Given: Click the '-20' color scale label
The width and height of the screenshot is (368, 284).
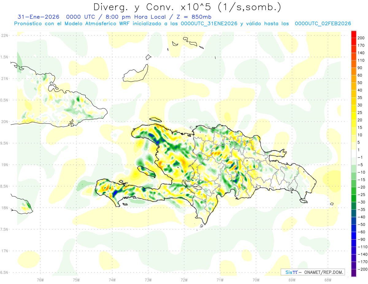Looking at the screenshot, I should tap(361, 187).
